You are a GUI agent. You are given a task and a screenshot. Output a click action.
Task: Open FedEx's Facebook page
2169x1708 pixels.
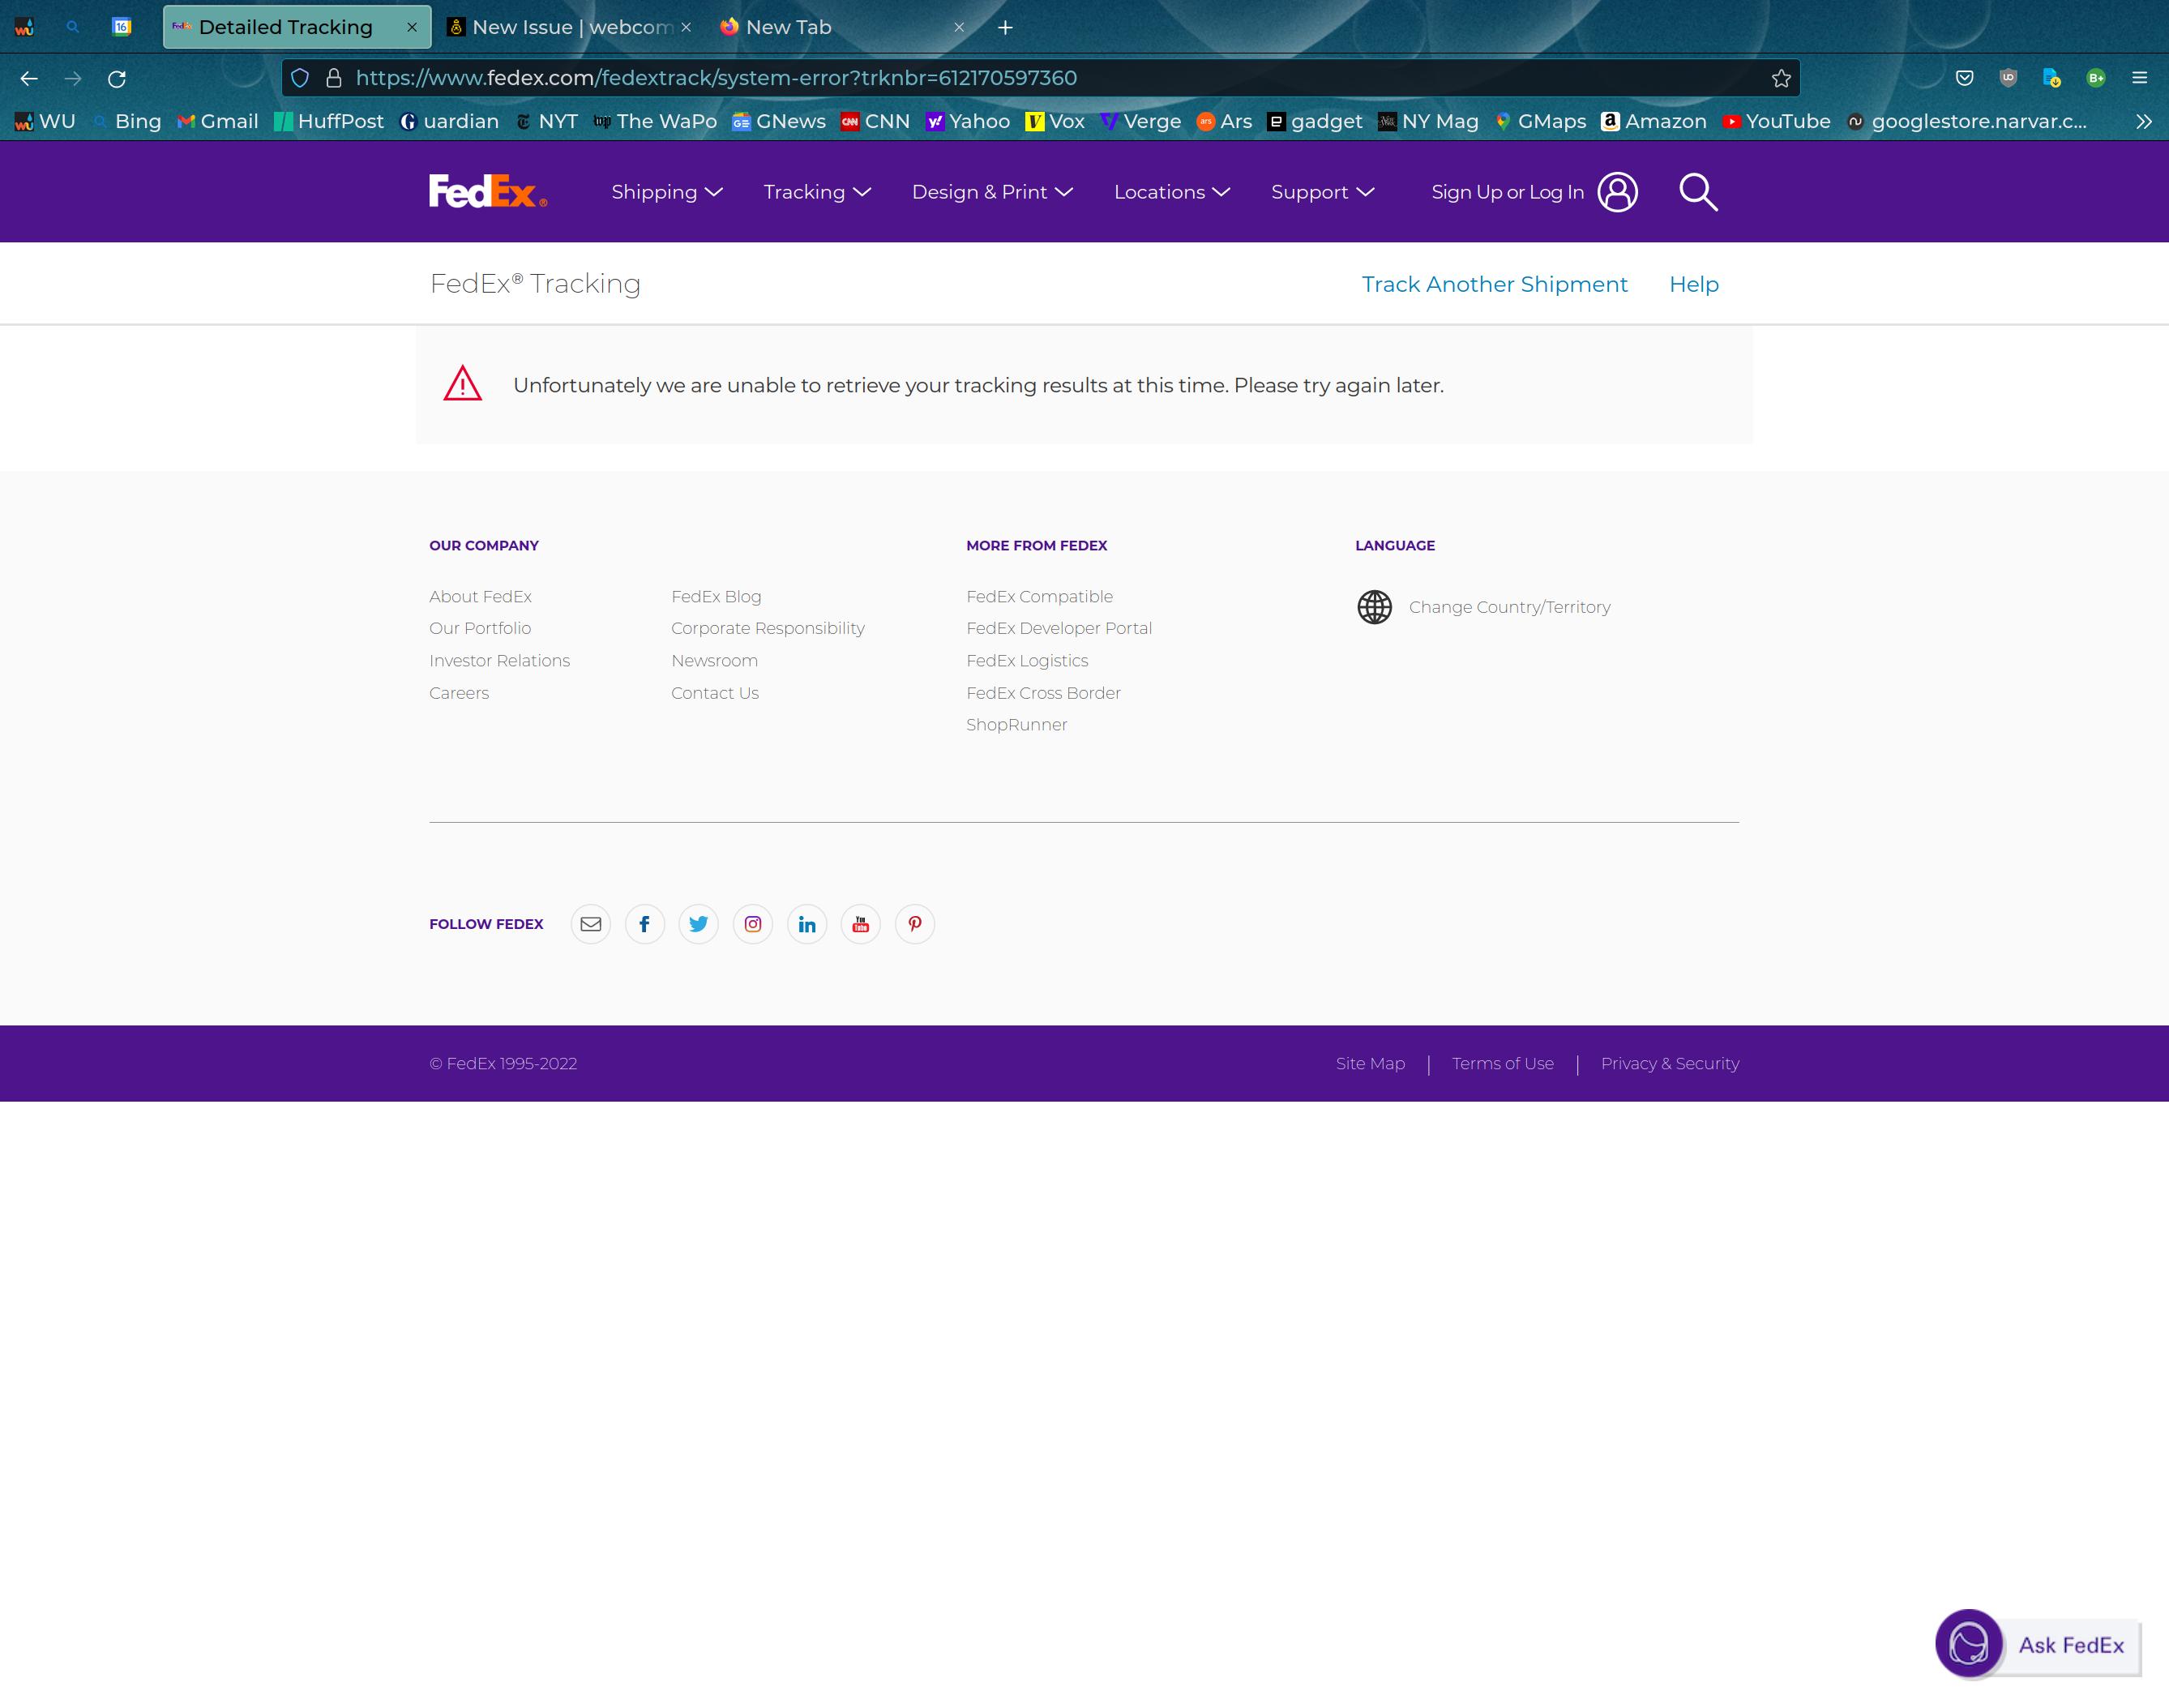[x=644, y=924]
